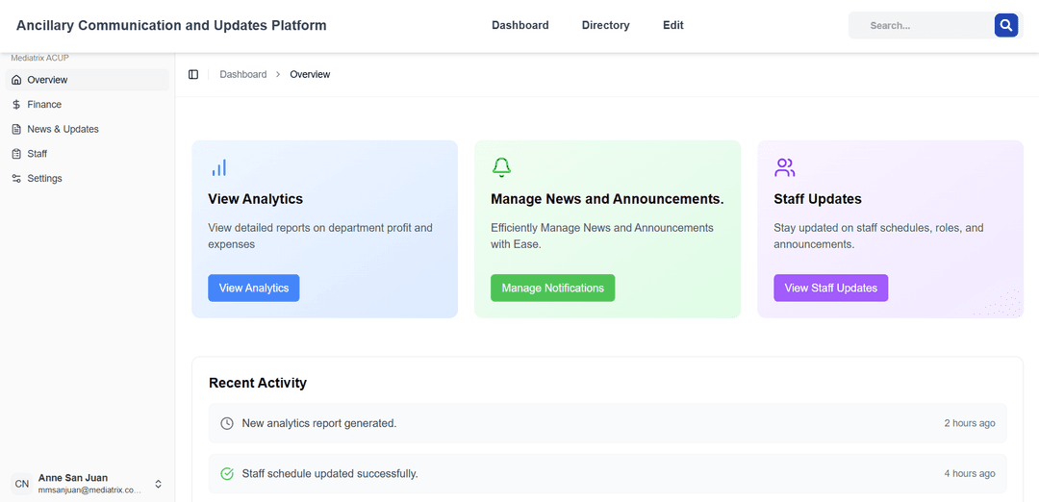This screenshot has height=502, width=1039.
Task: Select Edit in the top navigation
Action: click(672, 26)
